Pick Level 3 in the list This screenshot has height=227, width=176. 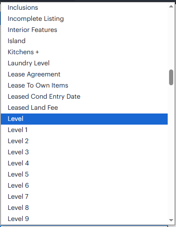point(84,152)
